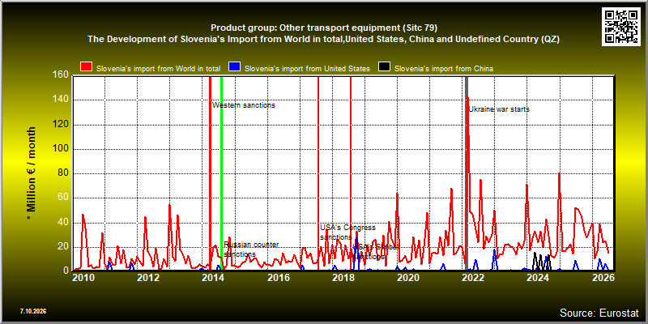Screen dimensions: 648x324
Task: Click the y-axis value 60
Action: 63,198
